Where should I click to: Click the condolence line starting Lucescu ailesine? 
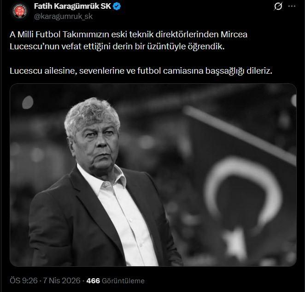coord(141,71)
